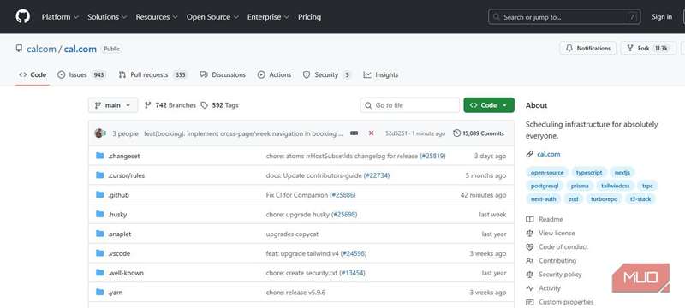Click the red failed checks X icon
The width and height of the screenshot is (685, 308).
click(x=371, y=133)
